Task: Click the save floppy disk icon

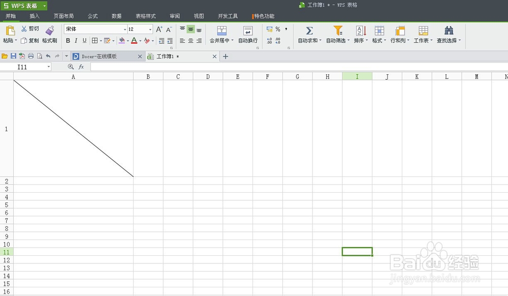Action: [x=13, y=56]
